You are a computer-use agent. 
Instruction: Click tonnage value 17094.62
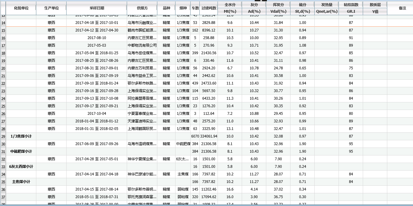click(x=209, y=197)
